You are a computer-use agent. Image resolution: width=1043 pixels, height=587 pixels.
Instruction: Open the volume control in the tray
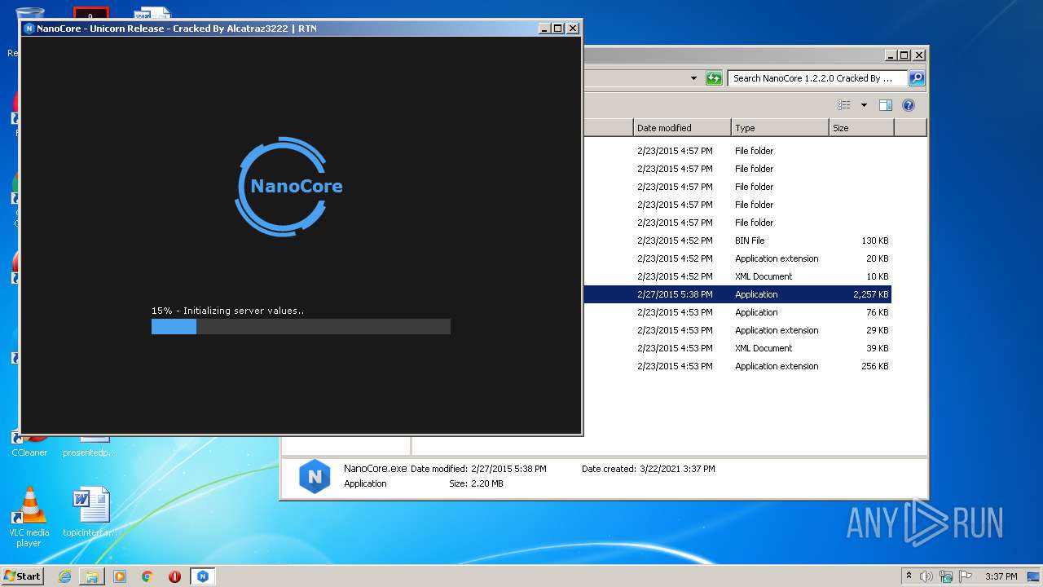pos(926,576)
